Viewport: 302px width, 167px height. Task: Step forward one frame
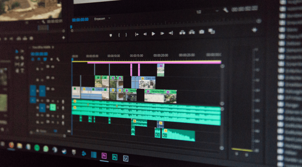click(x=162, y=33)
